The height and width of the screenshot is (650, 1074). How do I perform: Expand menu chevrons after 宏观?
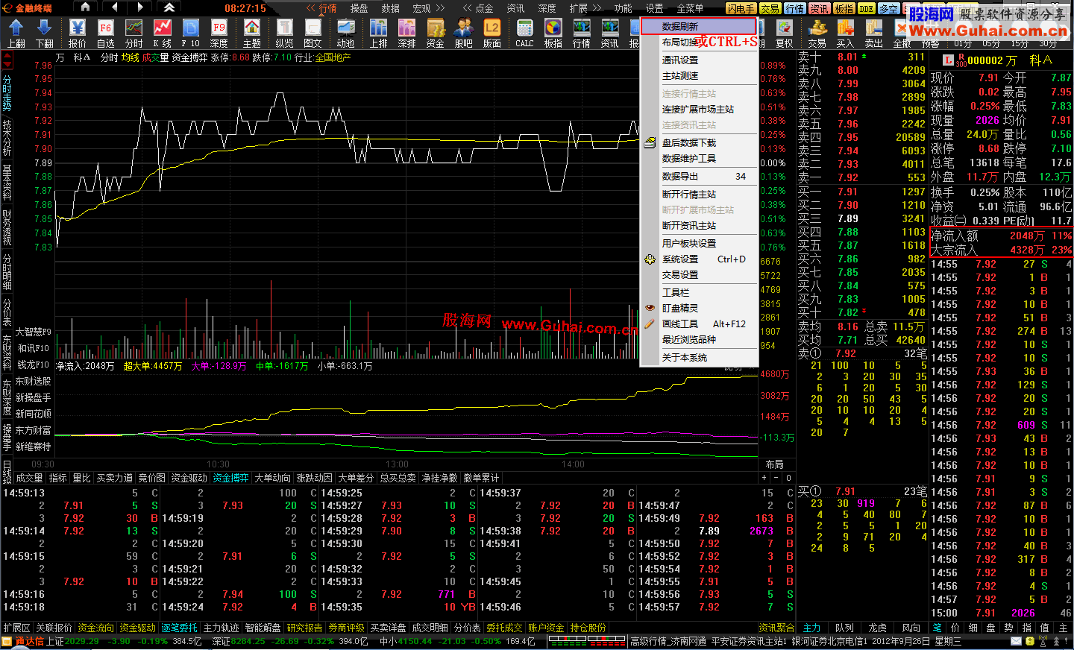[x=440, y=8]
